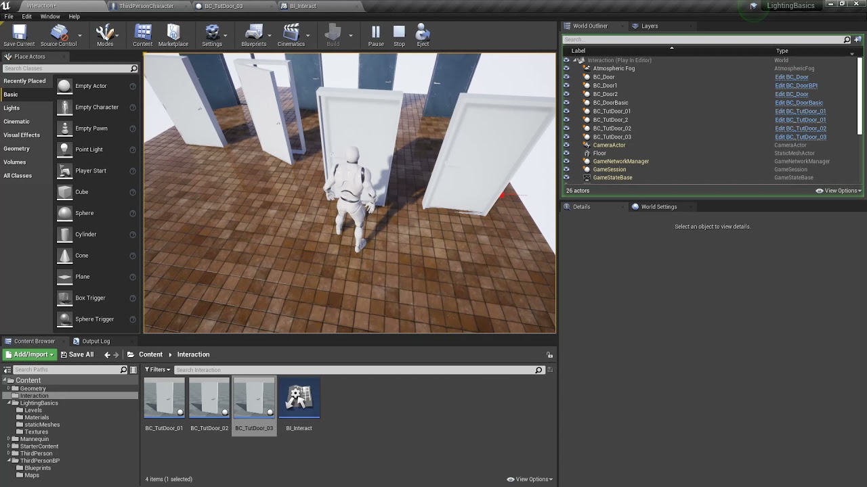Open the Marketplace toolbar icon
The height and width of the screenshot is (487, 867).
click(x=173, y=35)
